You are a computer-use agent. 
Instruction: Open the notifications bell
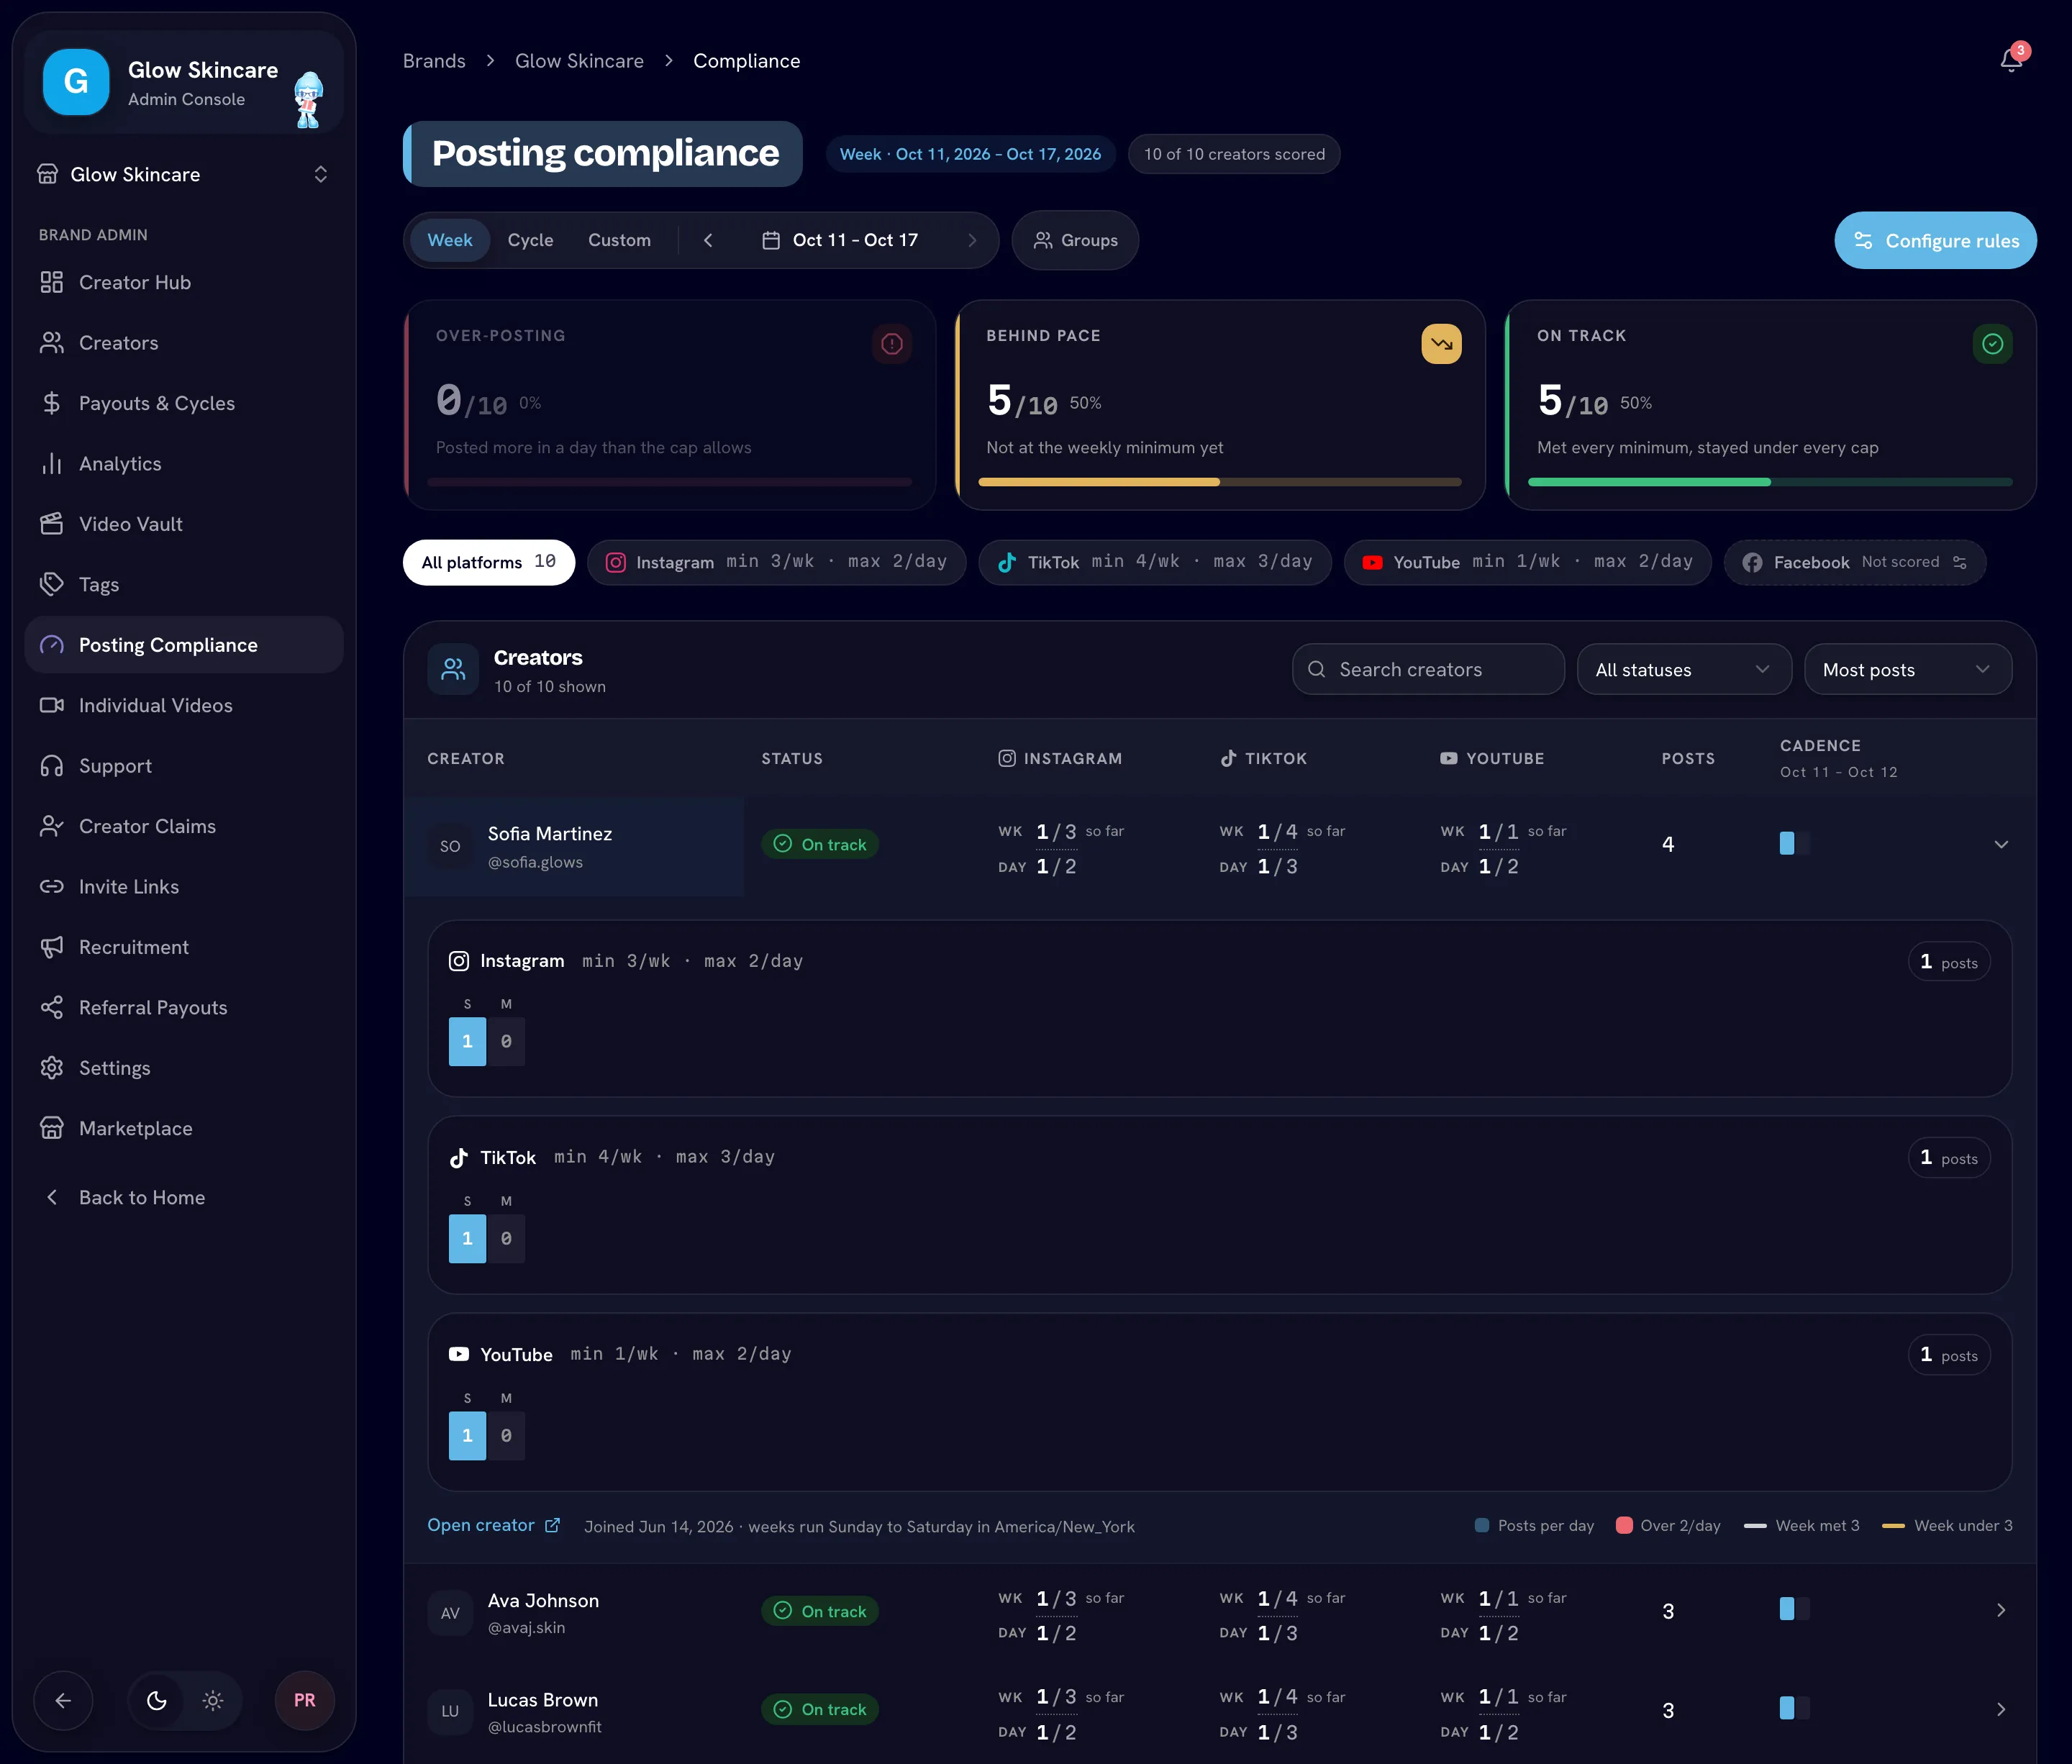click(x=2011, y=60)
